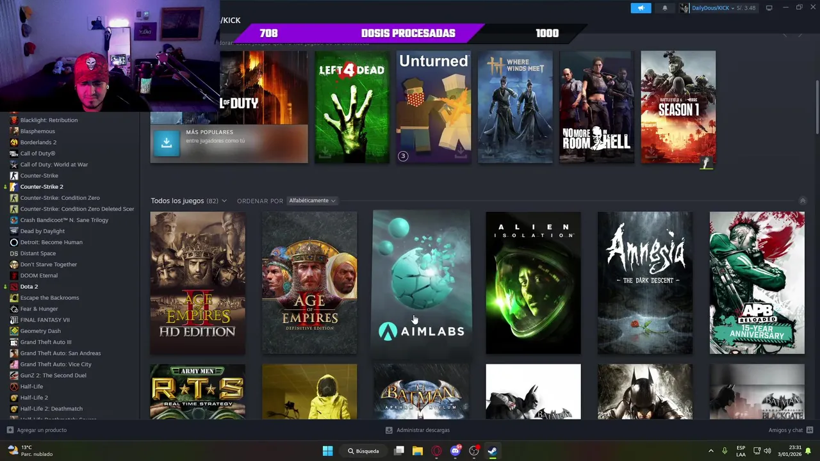
Task: Click the Borderlands 2 icon in the game list
Action: [13, 142]
